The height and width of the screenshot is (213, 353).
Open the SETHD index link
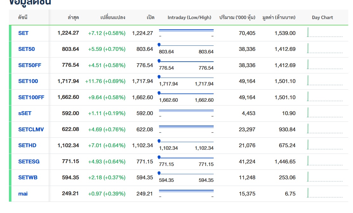pyautogui.click(x=27, y=145)
